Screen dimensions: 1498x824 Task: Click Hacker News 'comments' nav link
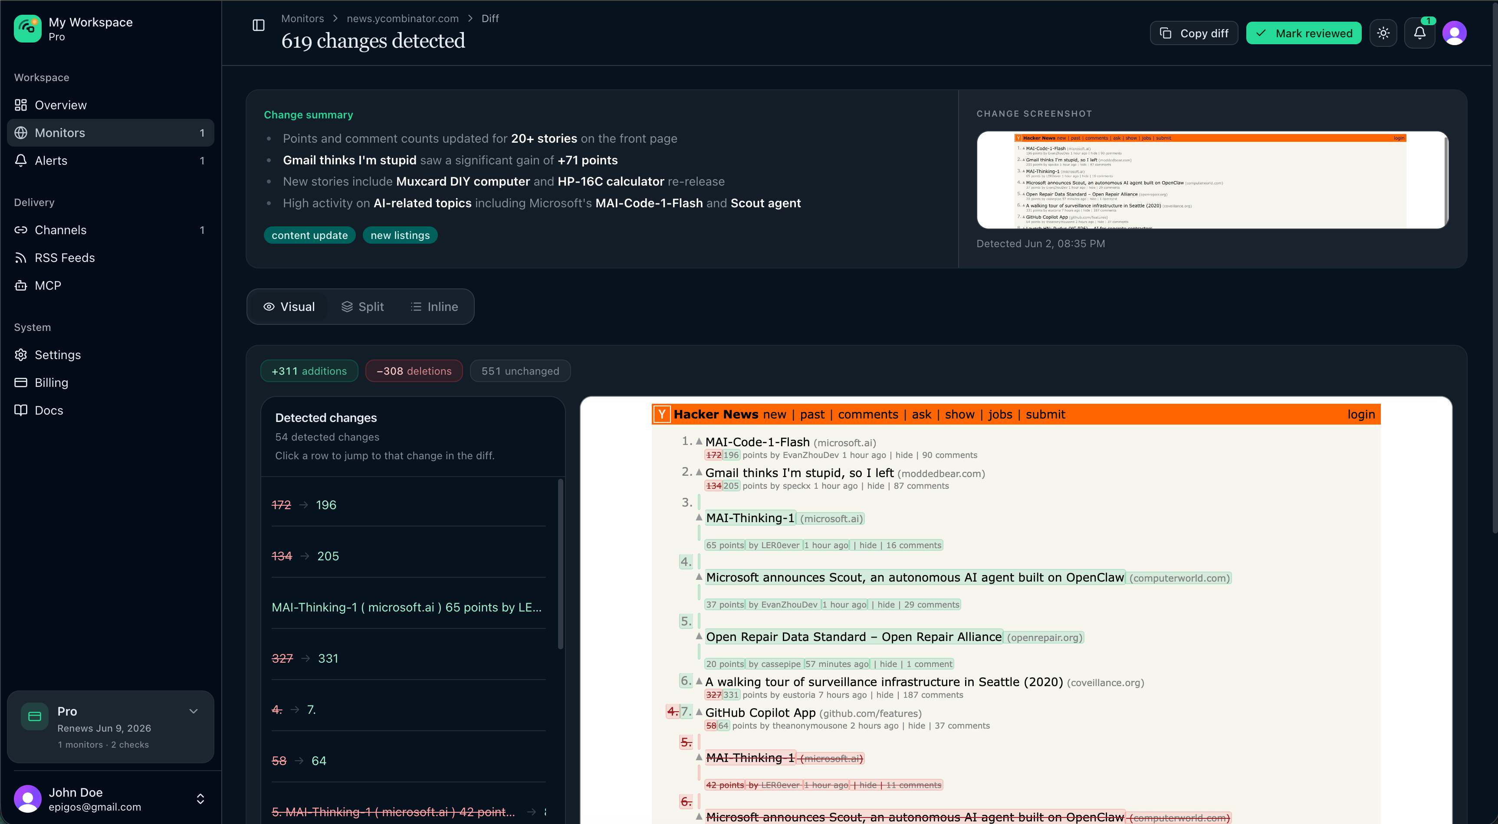(x=867, y=414)
